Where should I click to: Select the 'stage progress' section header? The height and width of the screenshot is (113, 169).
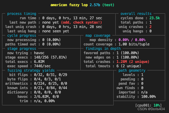(22, 49)
